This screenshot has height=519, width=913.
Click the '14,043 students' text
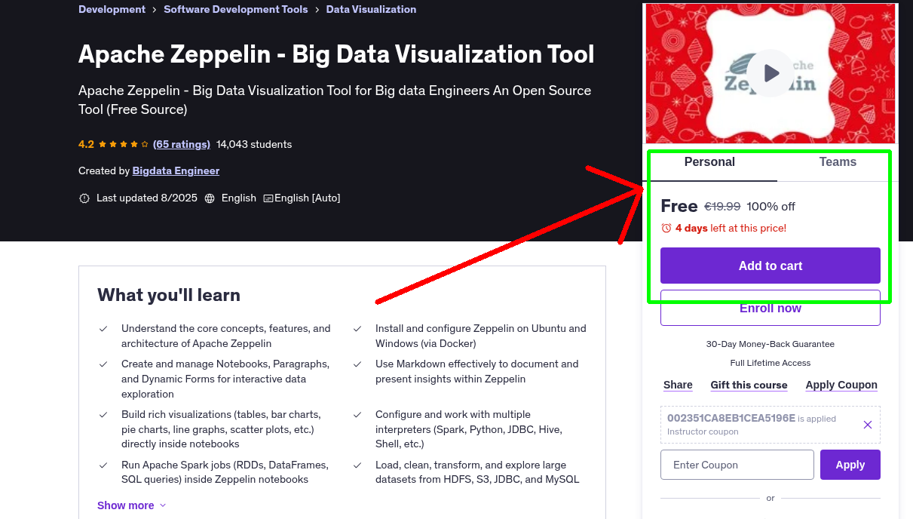click(x=254, y=144)
